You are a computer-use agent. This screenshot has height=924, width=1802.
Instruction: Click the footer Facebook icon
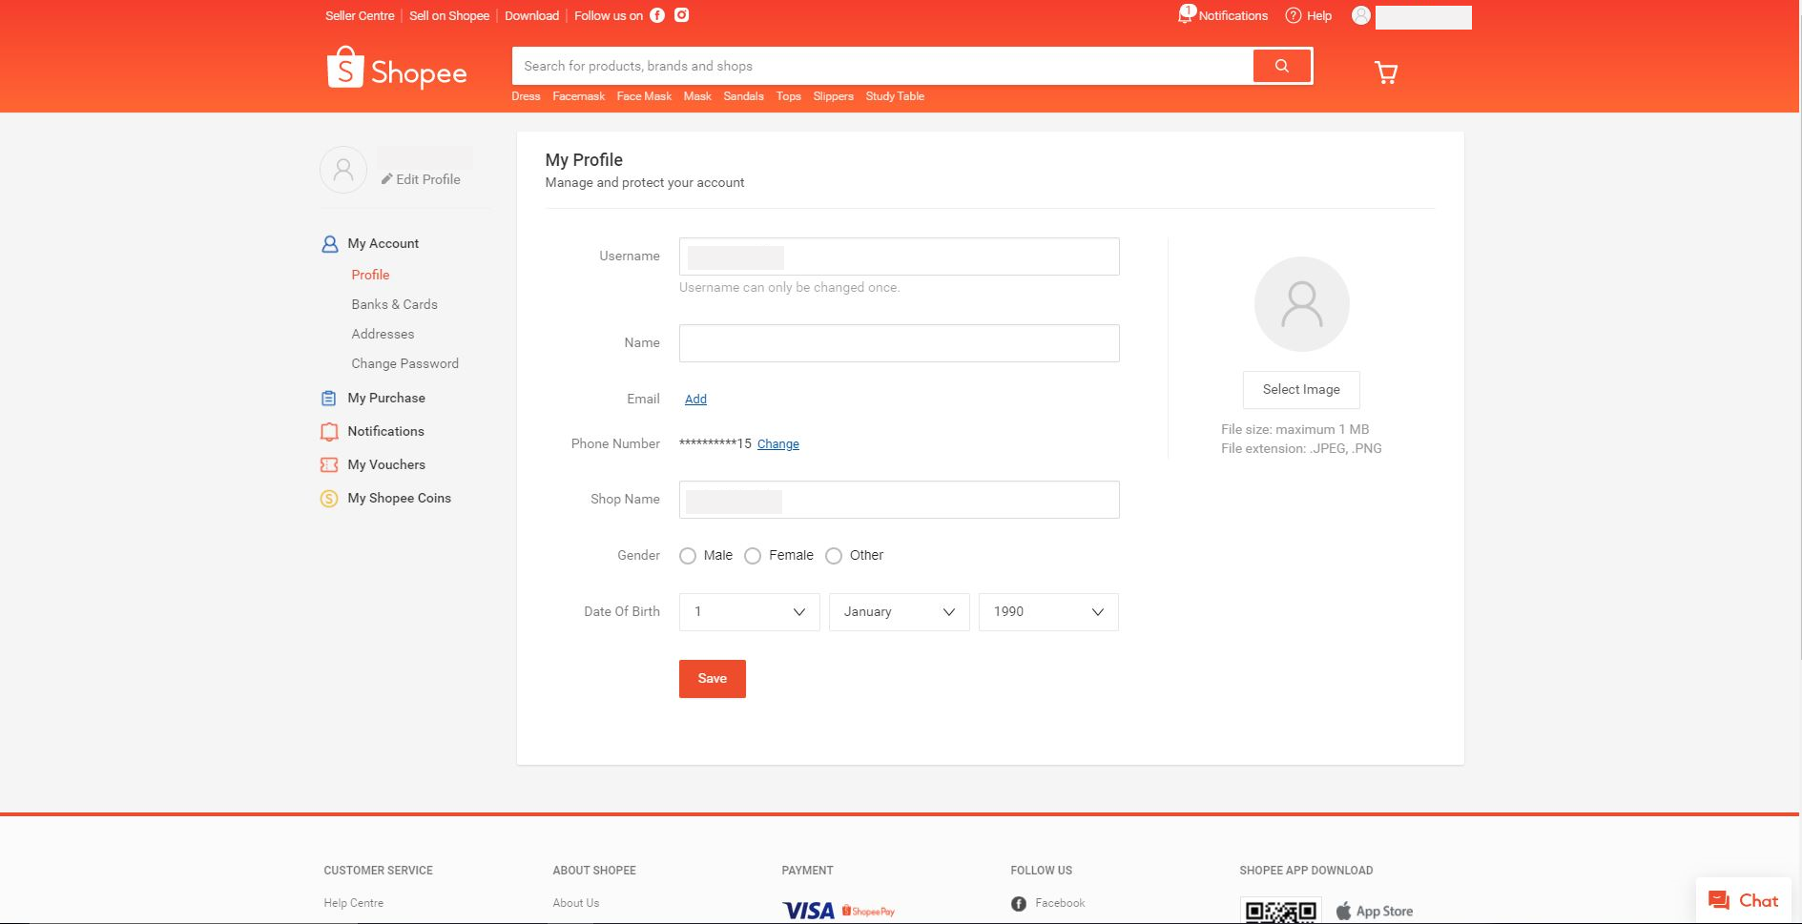coord(1019,904)
